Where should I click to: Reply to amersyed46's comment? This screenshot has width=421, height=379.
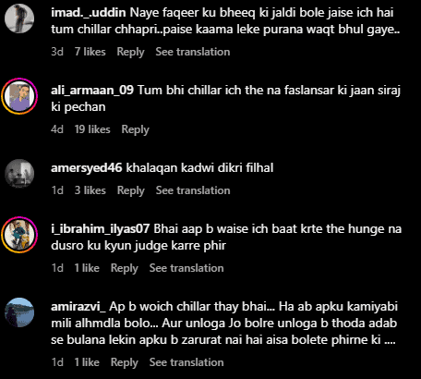[131, 190]
